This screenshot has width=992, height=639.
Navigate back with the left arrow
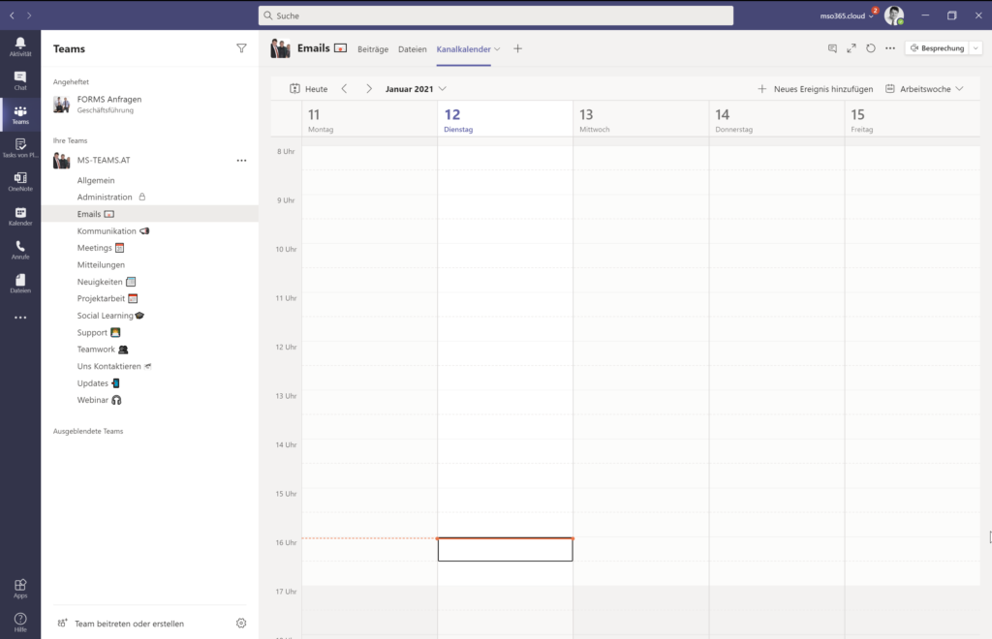tap(12, 15)
